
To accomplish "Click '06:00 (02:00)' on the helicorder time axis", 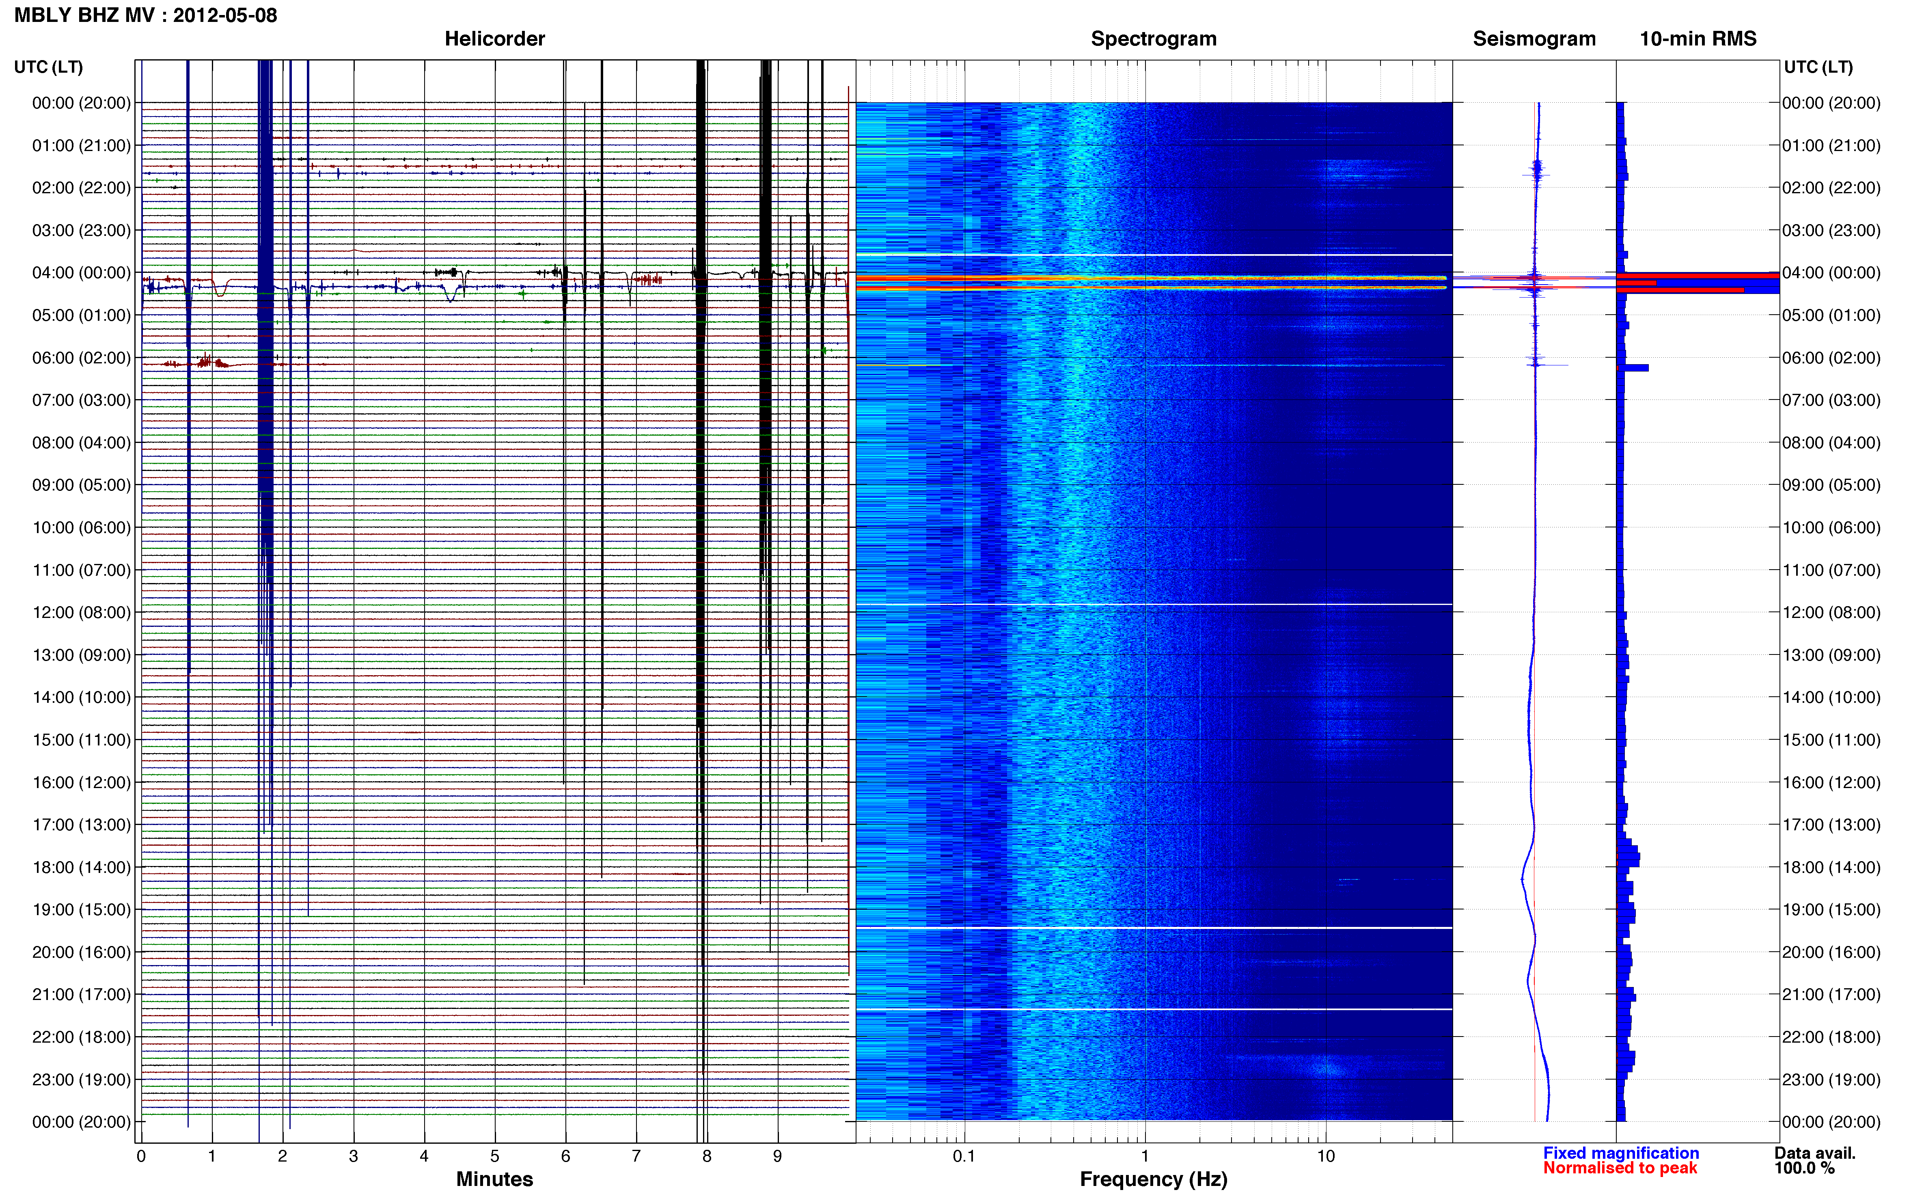I will click(81, 358).
